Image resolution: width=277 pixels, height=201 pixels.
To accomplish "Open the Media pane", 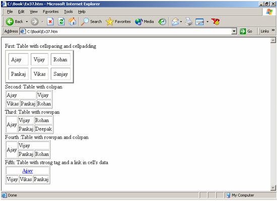I will [145, 22].
